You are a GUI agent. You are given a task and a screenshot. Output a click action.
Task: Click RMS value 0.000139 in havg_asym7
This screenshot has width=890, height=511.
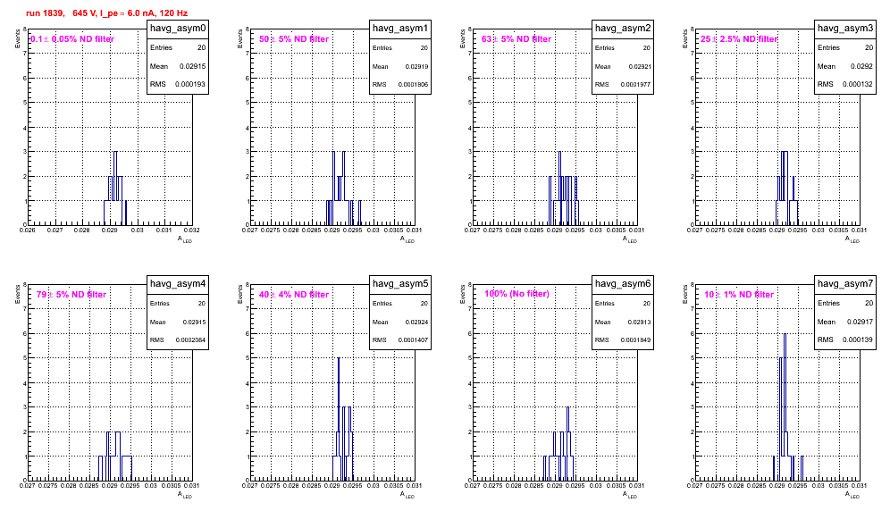point(858,340)
